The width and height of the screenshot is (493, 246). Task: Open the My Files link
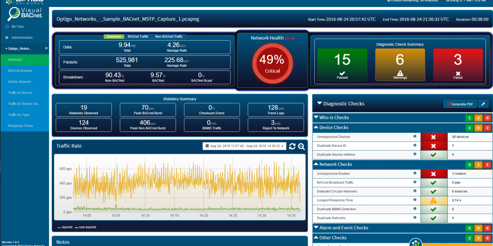pyautogui.click(x=17, y=27)
